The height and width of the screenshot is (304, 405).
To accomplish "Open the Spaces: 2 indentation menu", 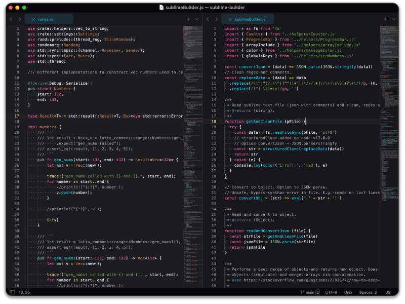I will click(x=368, y=292).
